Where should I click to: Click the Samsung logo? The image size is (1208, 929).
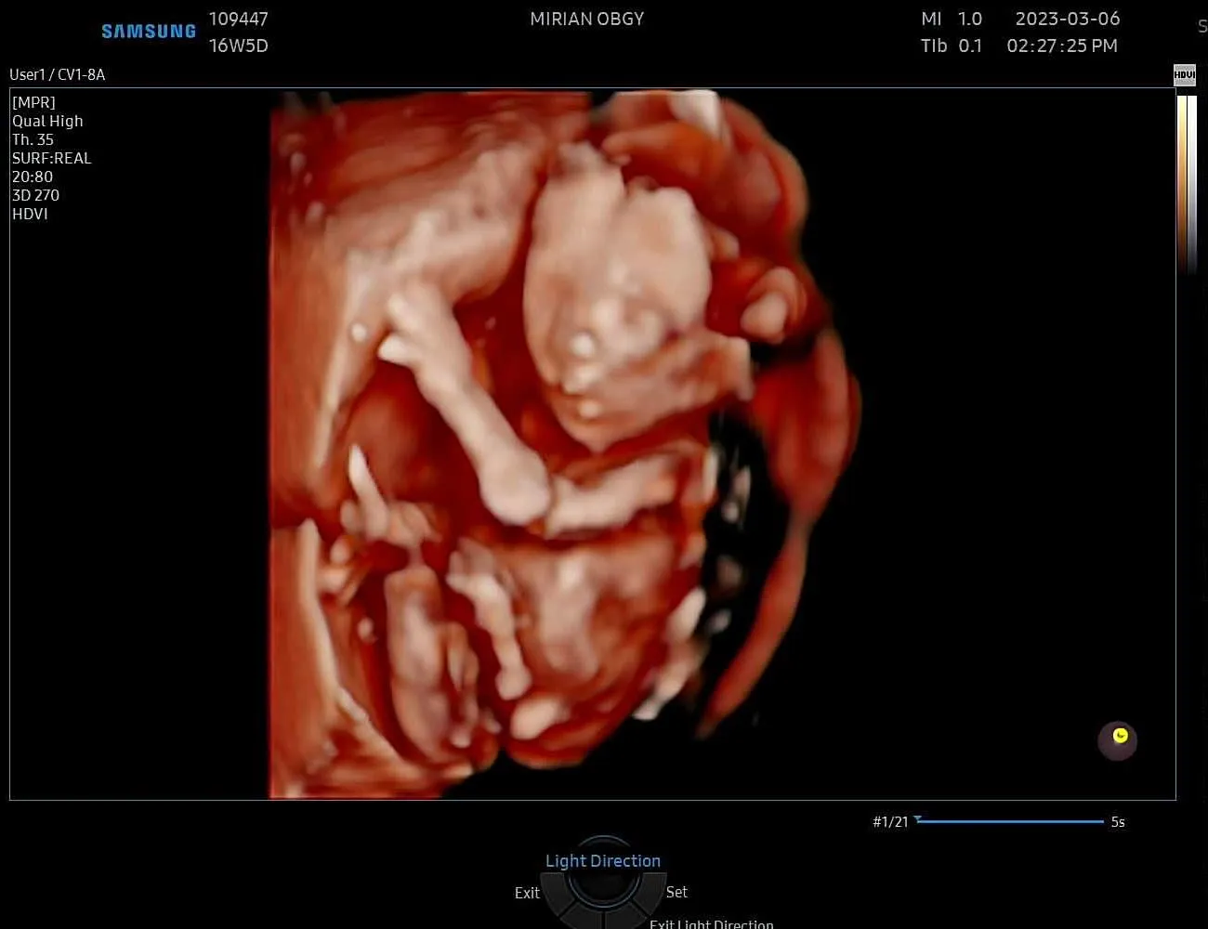tap(149, 32)
